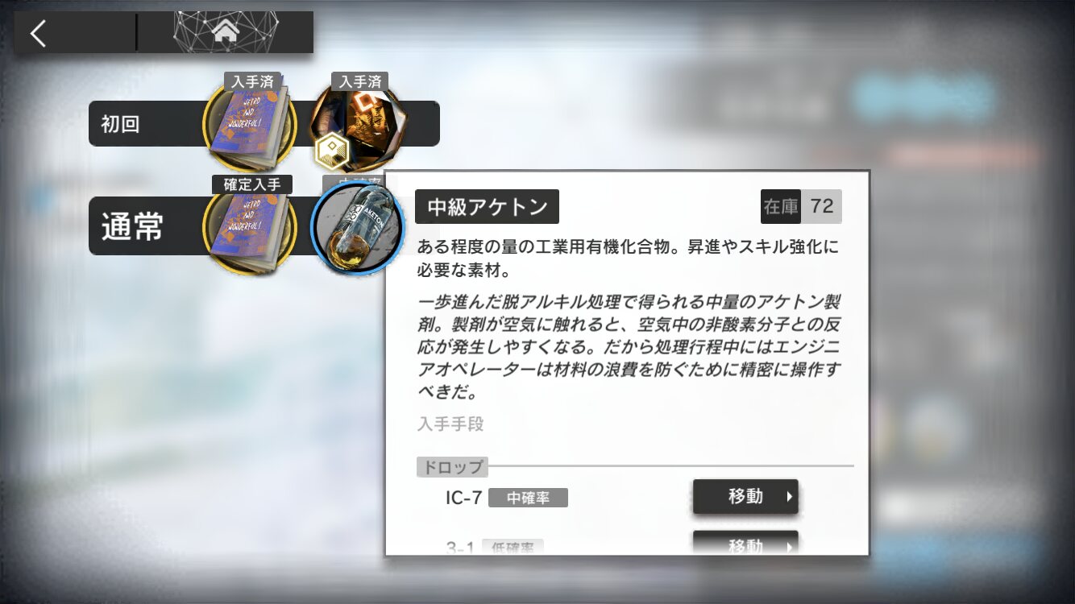
Task: Click the 移動 button for IC-7
Action: [x=745, y=497]
